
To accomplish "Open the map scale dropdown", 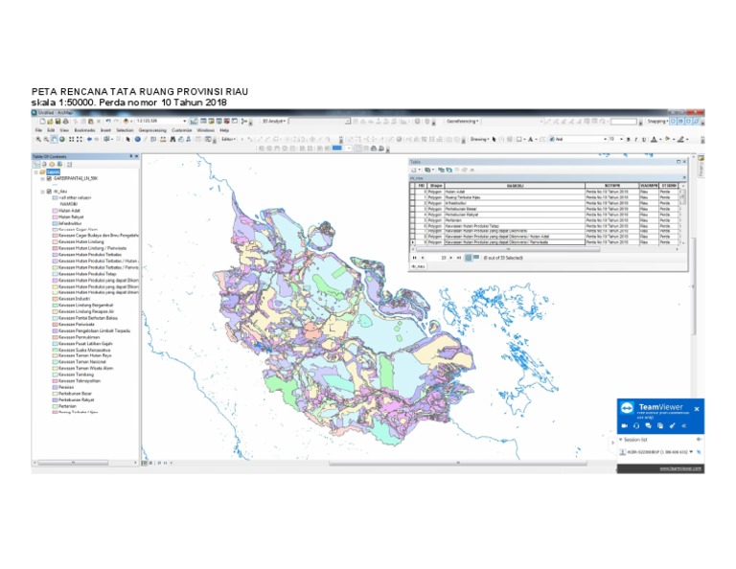I will pos(184,121).
